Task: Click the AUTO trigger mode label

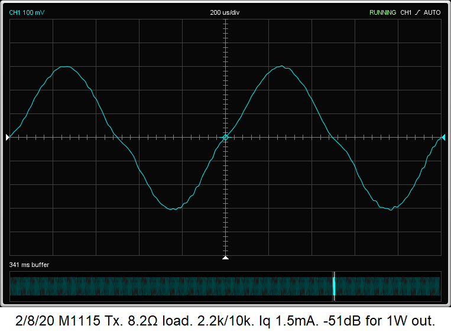Action: 432,12
